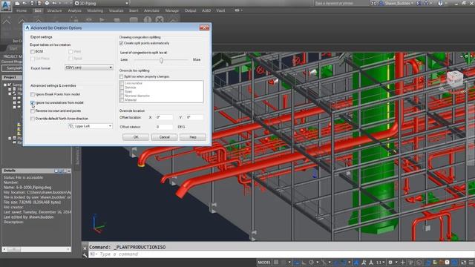
Task: Open the Upper Left north arrow dropdown
Action: point(91,126)
